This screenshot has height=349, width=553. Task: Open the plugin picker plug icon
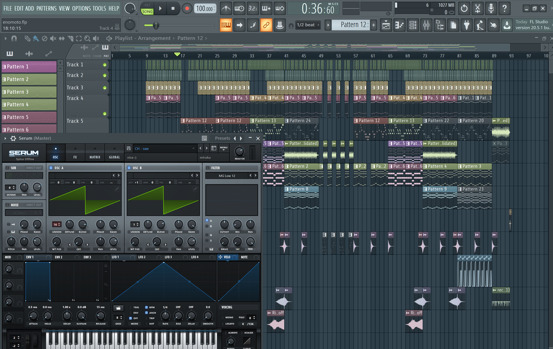pyautogui.click(x=467, y=25)
